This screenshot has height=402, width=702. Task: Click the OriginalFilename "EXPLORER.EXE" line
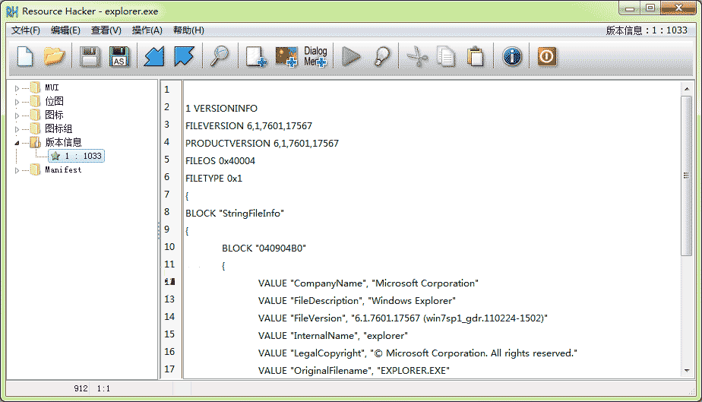354,370
